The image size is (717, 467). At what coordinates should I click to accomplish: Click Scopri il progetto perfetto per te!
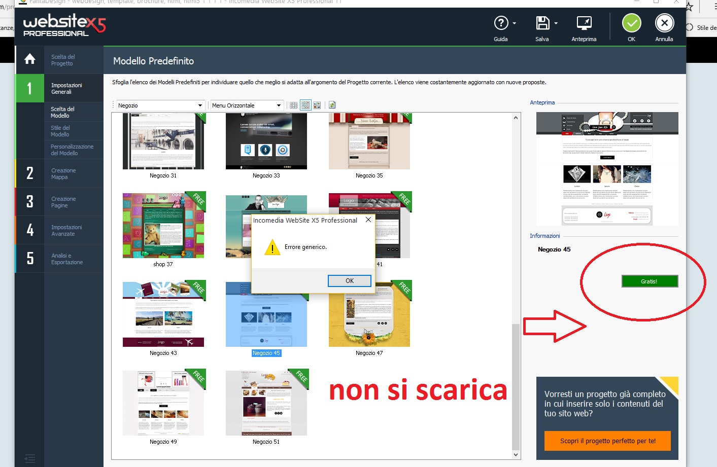tap(608, 441)
